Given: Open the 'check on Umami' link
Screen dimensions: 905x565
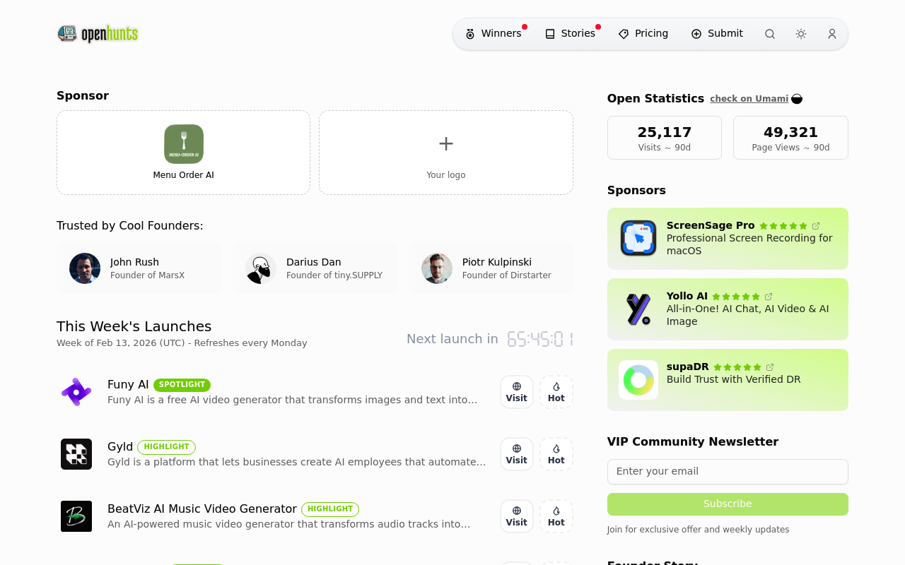Looking at the screenshot, I should tap(749, 99).
